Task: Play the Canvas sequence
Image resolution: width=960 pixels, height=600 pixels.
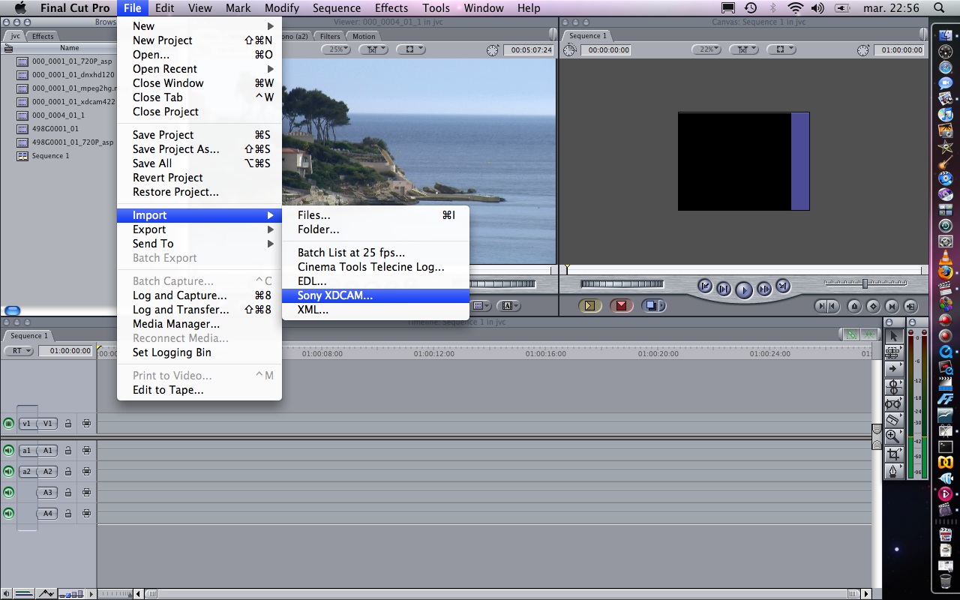Action: [x=744, y=289]
